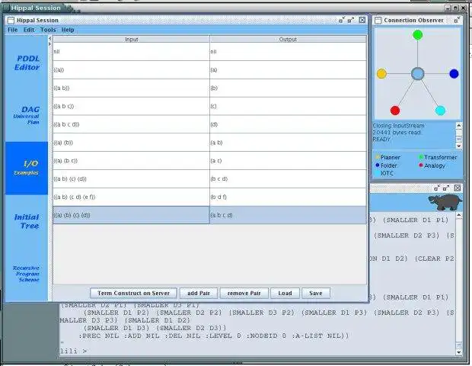Click the Connection Observer window icon
The image size is (472, 366).
378,20
